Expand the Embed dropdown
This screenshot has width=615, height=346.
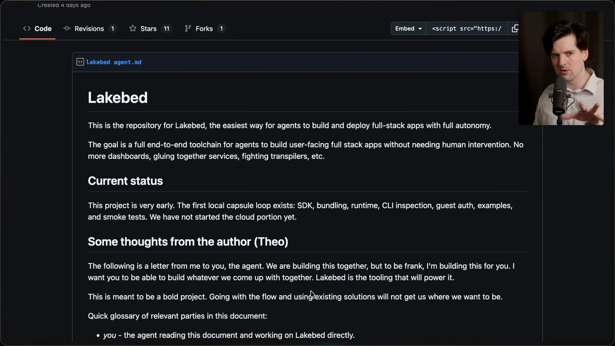pos(408,28)
